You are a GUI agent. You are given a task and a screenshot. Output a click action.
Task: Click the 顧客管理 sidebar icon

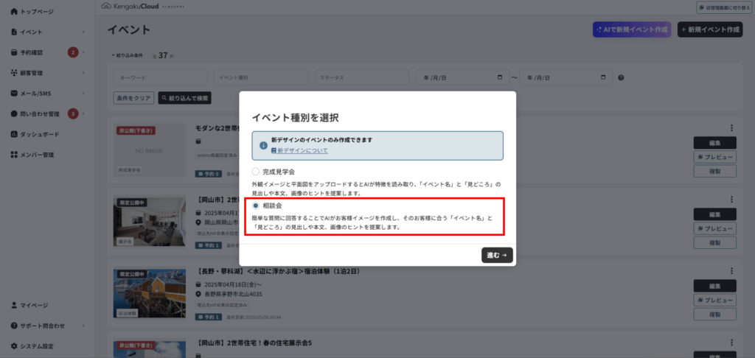point(14,73)
